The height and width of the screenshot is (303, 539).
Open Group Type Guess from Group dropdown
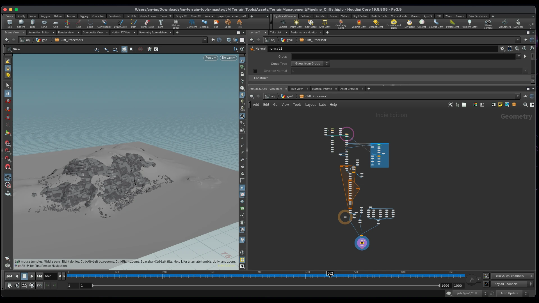(310, 64)
